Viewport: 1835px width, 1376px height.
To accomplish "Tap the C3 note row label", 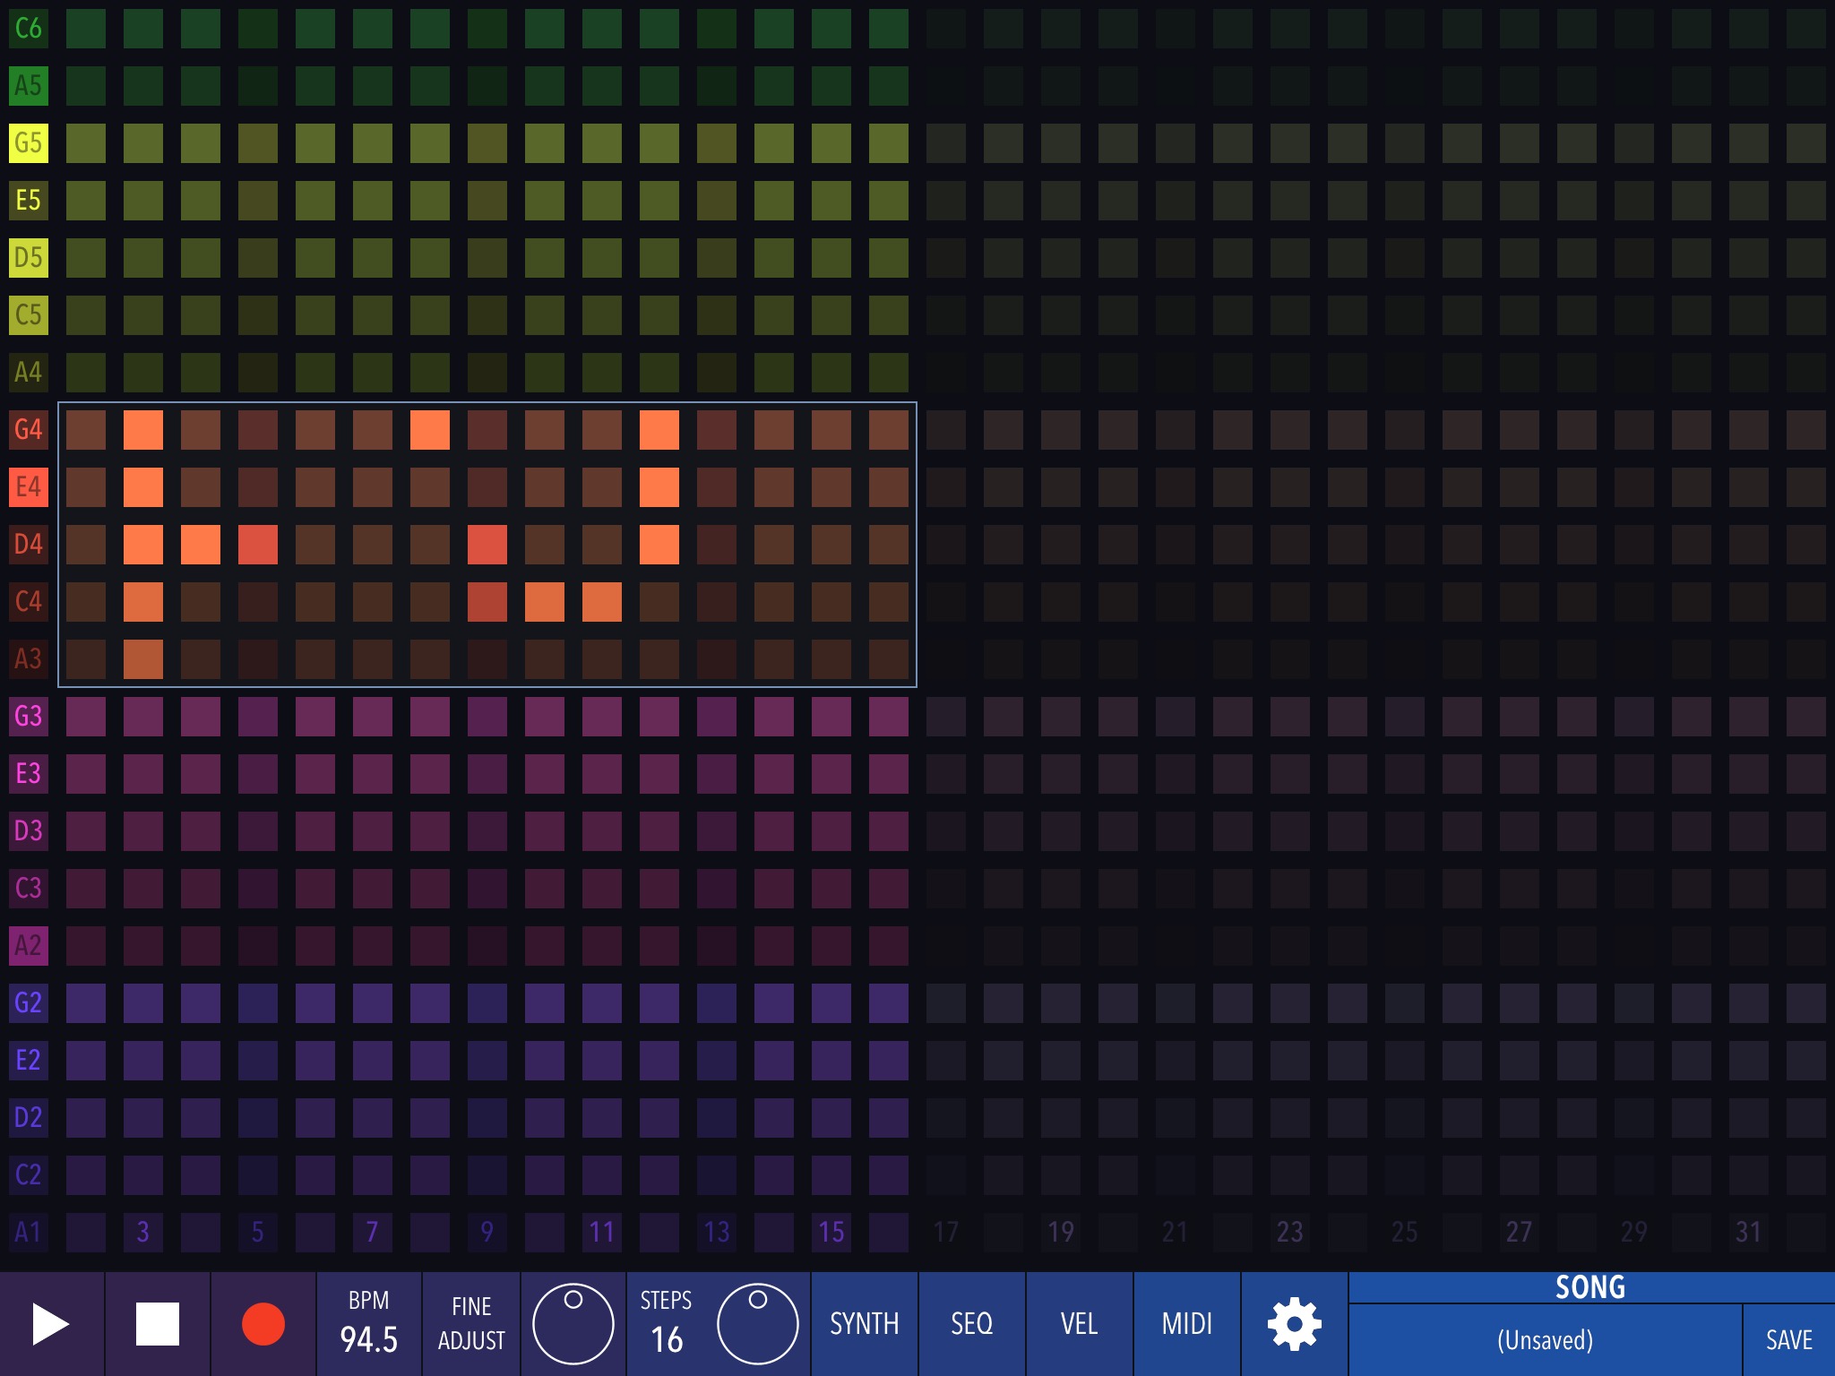I will pyautogui.click(x=29, y=889).
